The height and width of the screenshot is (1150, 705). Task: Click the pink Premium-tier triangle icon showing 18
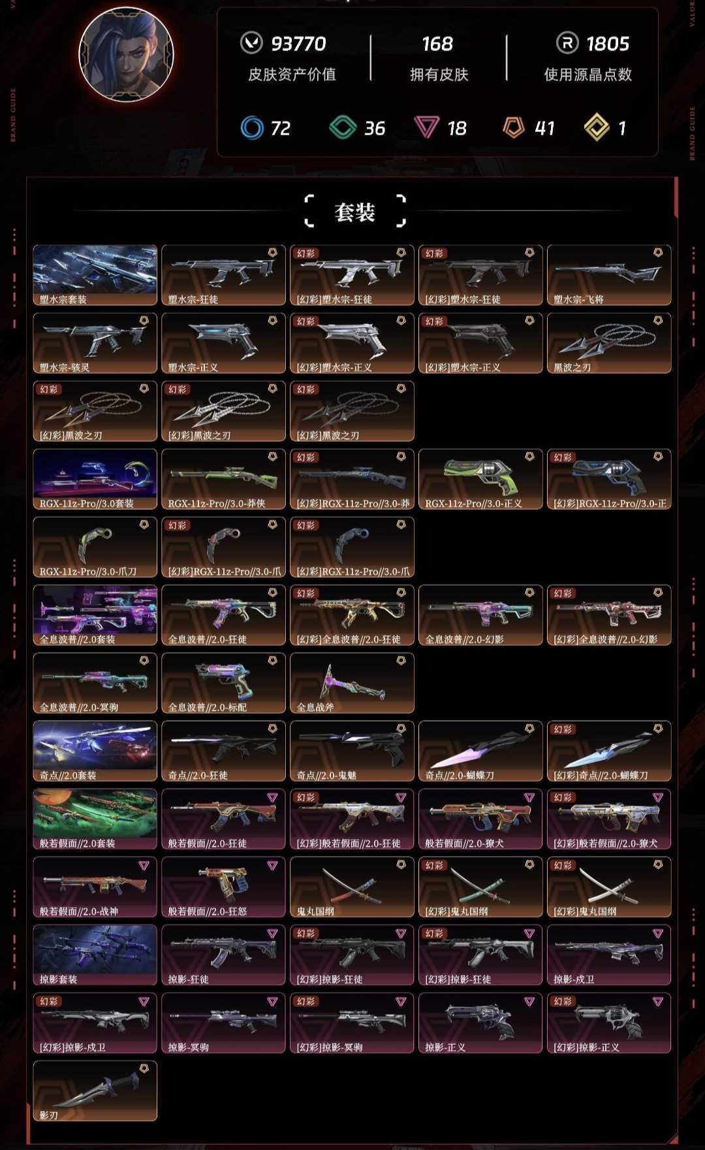pyautogui.click(x=426, y=127)
